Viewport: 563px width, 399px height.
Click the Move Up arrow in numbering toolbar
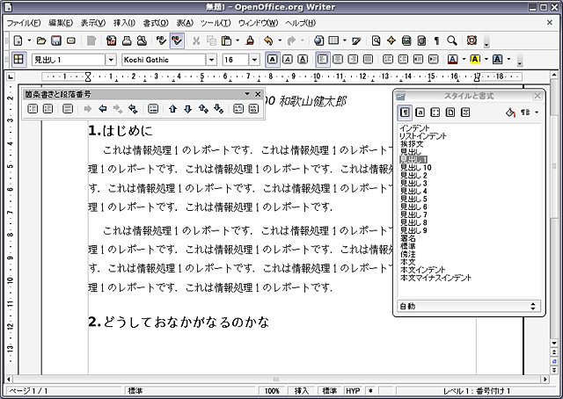pos(173,109)
